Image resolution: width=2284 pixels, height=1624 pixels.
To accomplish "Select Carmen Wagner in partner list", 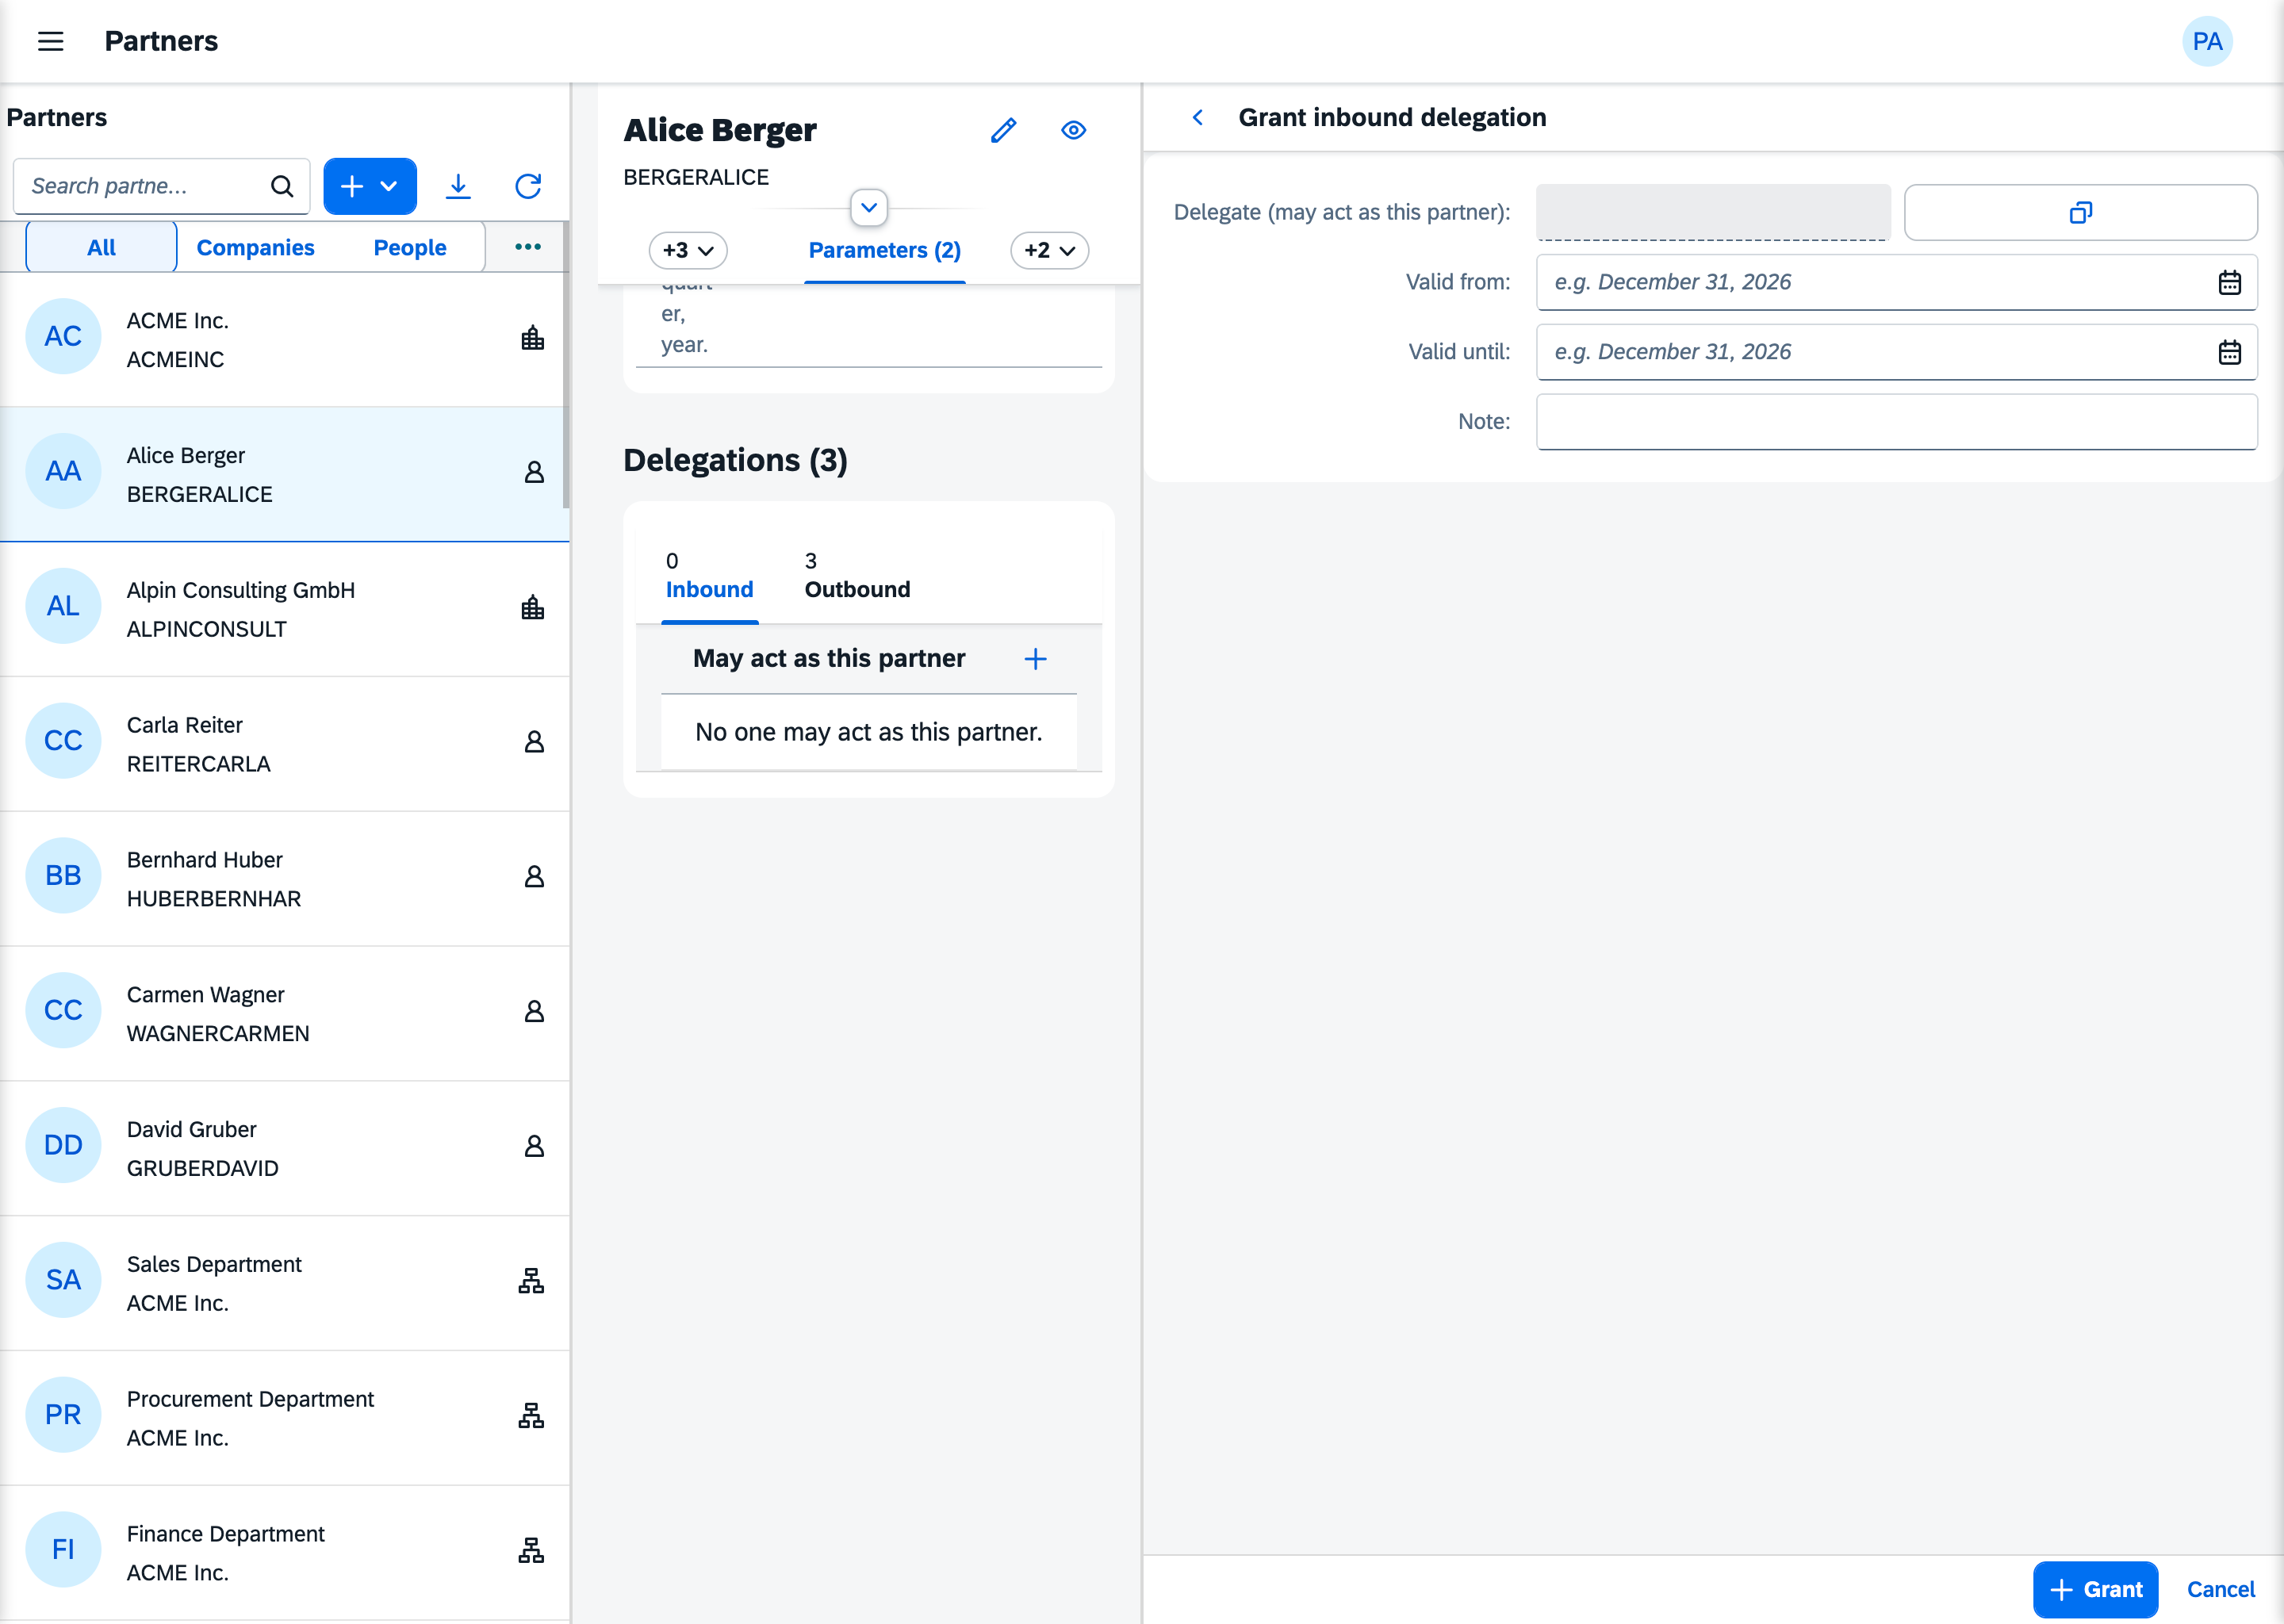I will tap(285, 1013).
